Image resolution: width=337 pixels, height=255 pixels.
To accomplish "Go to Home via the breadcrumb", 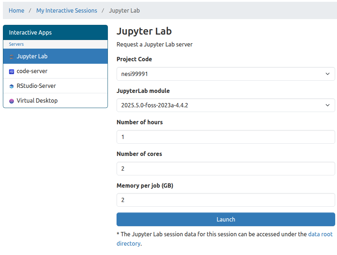I will coord(17,10).
